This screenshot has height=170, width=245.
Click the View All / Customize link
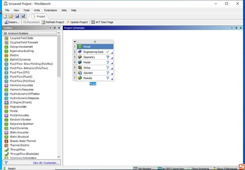46,163
